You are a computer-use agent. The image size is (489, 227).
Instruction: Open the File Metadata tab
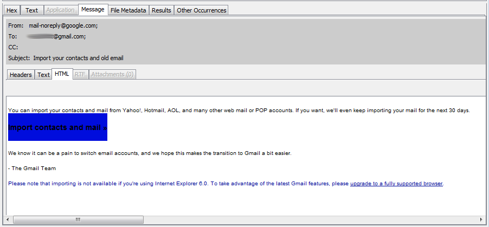click(x=127, y=10)
